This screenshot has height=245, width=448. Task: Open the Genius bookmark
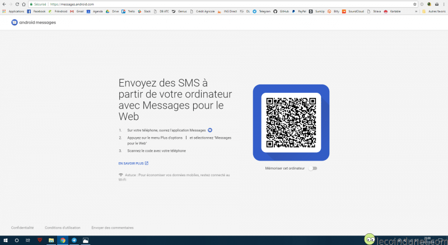point(179,11)
